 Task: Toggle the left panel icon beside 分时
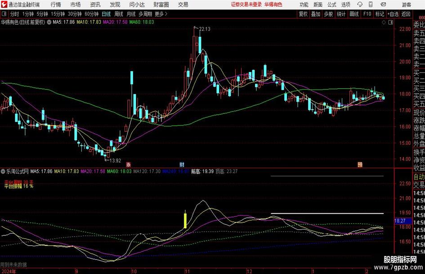[x=4, y=14]
